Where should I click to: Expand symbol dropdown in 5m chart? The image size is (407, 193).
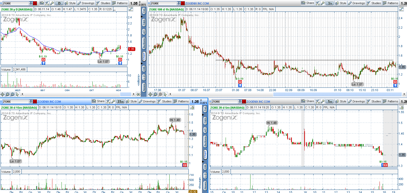click(x=240, y=102)
